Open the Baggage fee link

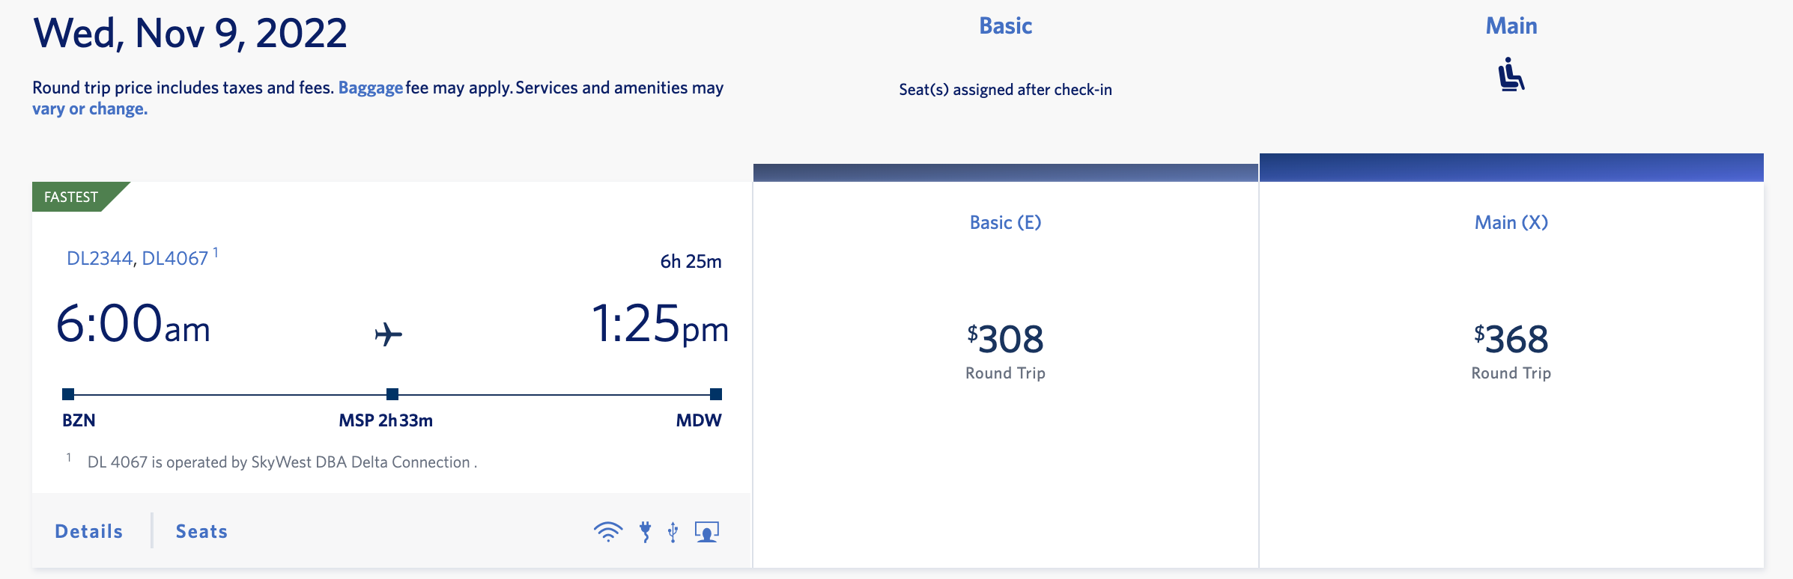[371, 88]
